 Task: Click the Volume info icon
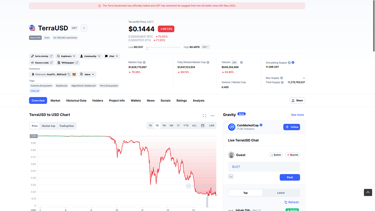(241, 62)
